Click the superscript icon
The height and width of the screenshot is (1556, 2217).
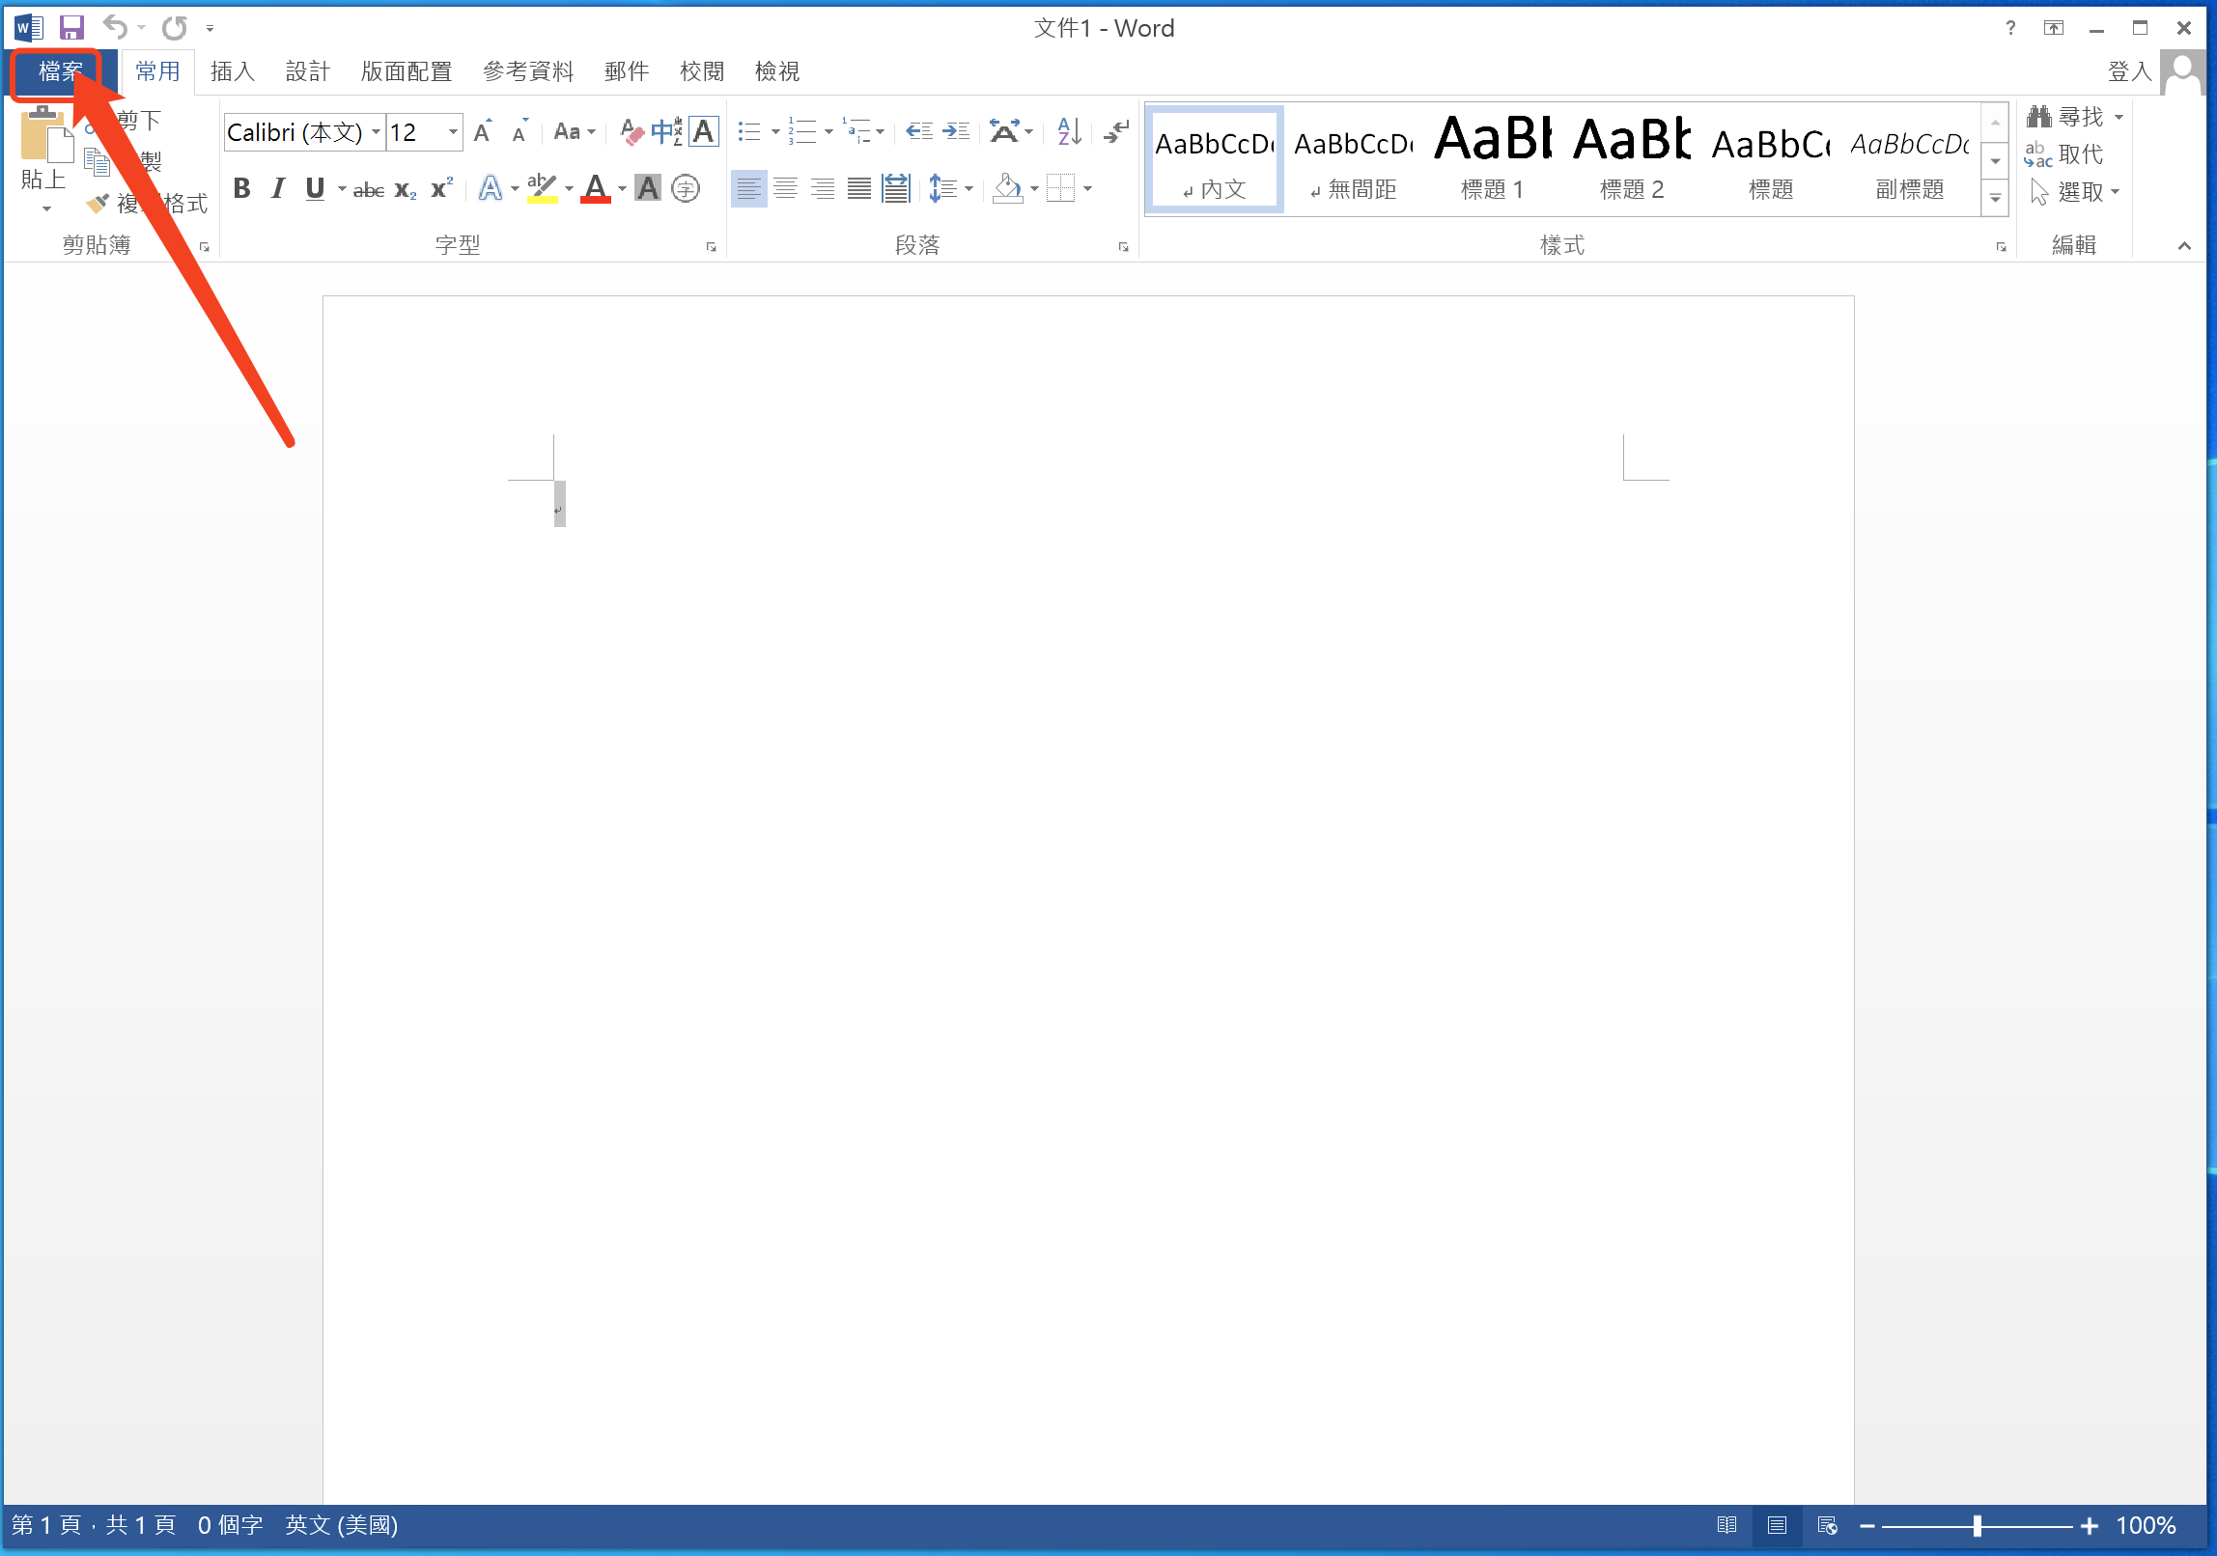(441, 188)
